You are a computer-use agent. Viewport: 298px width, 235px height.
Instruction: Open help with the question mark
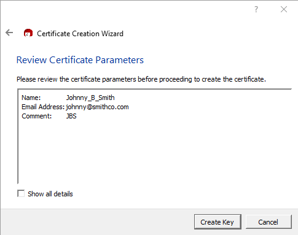[256, 9]
